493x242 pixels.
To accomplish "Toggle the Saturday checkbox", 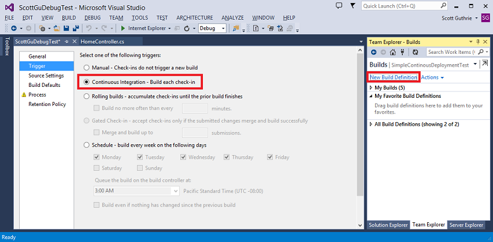I will click(x=97, y=168).
